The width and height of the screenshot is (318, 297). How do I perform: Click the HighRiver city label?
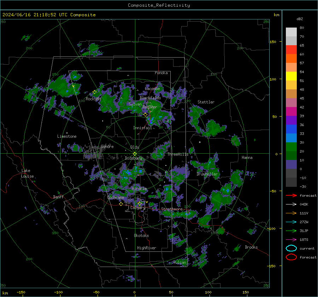(x=147, y=248)
